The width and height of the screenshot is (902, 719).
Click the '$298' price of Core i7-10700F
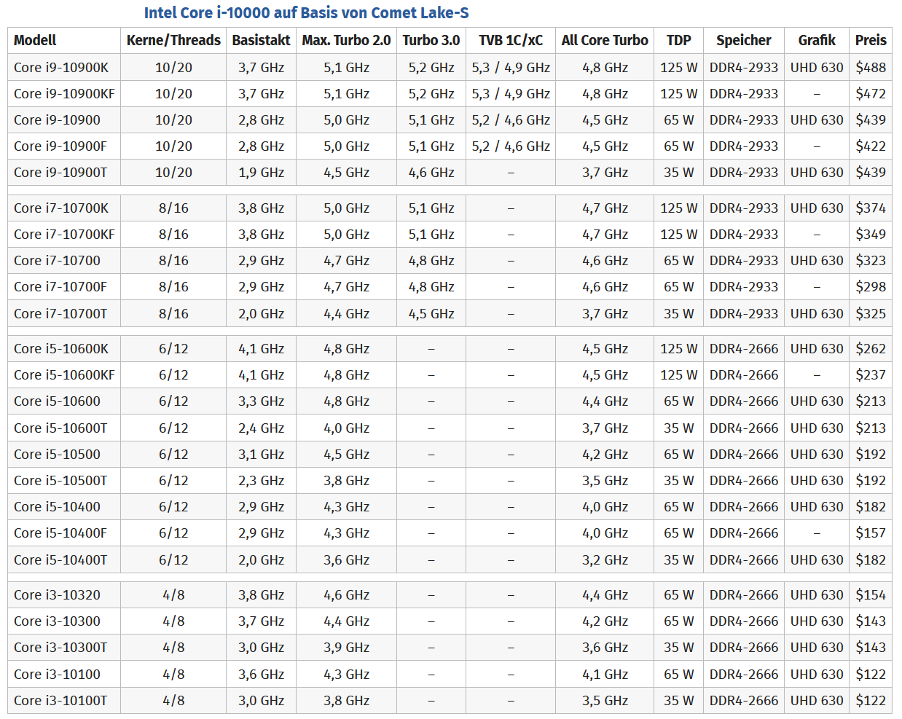(x=871, y=287)
